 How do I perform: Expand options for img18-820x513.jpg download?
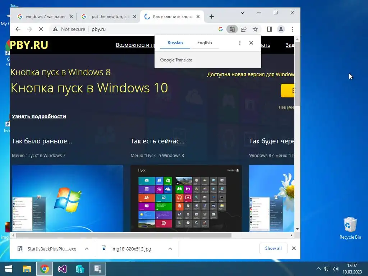pos(170,249)
